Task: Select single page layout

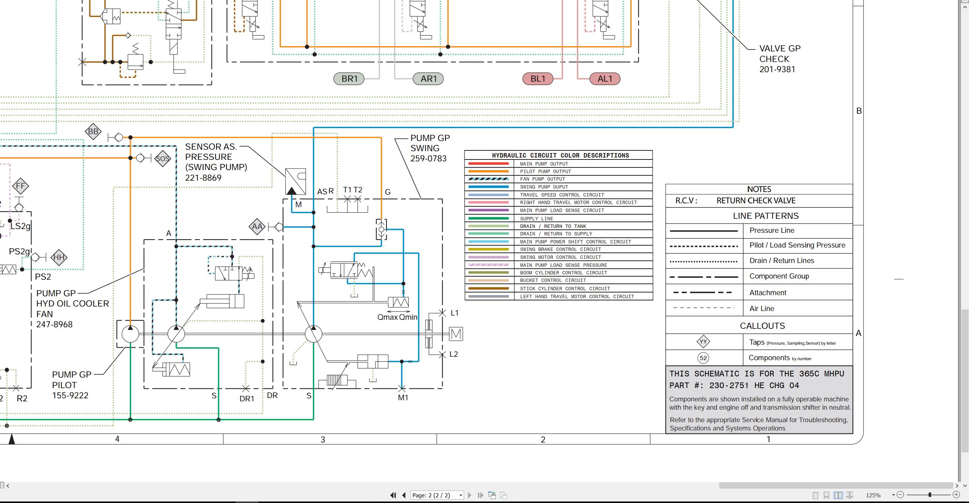Action: 816,495
